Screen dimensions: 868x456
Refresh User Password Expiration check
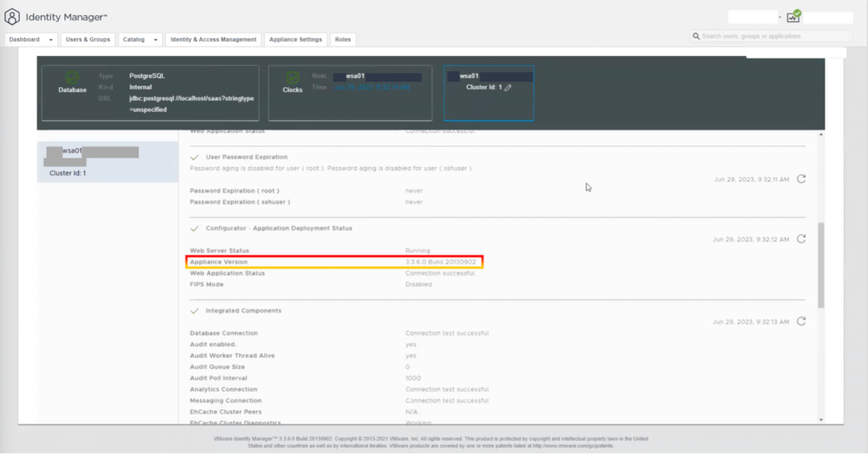click(x=801, y=179)
